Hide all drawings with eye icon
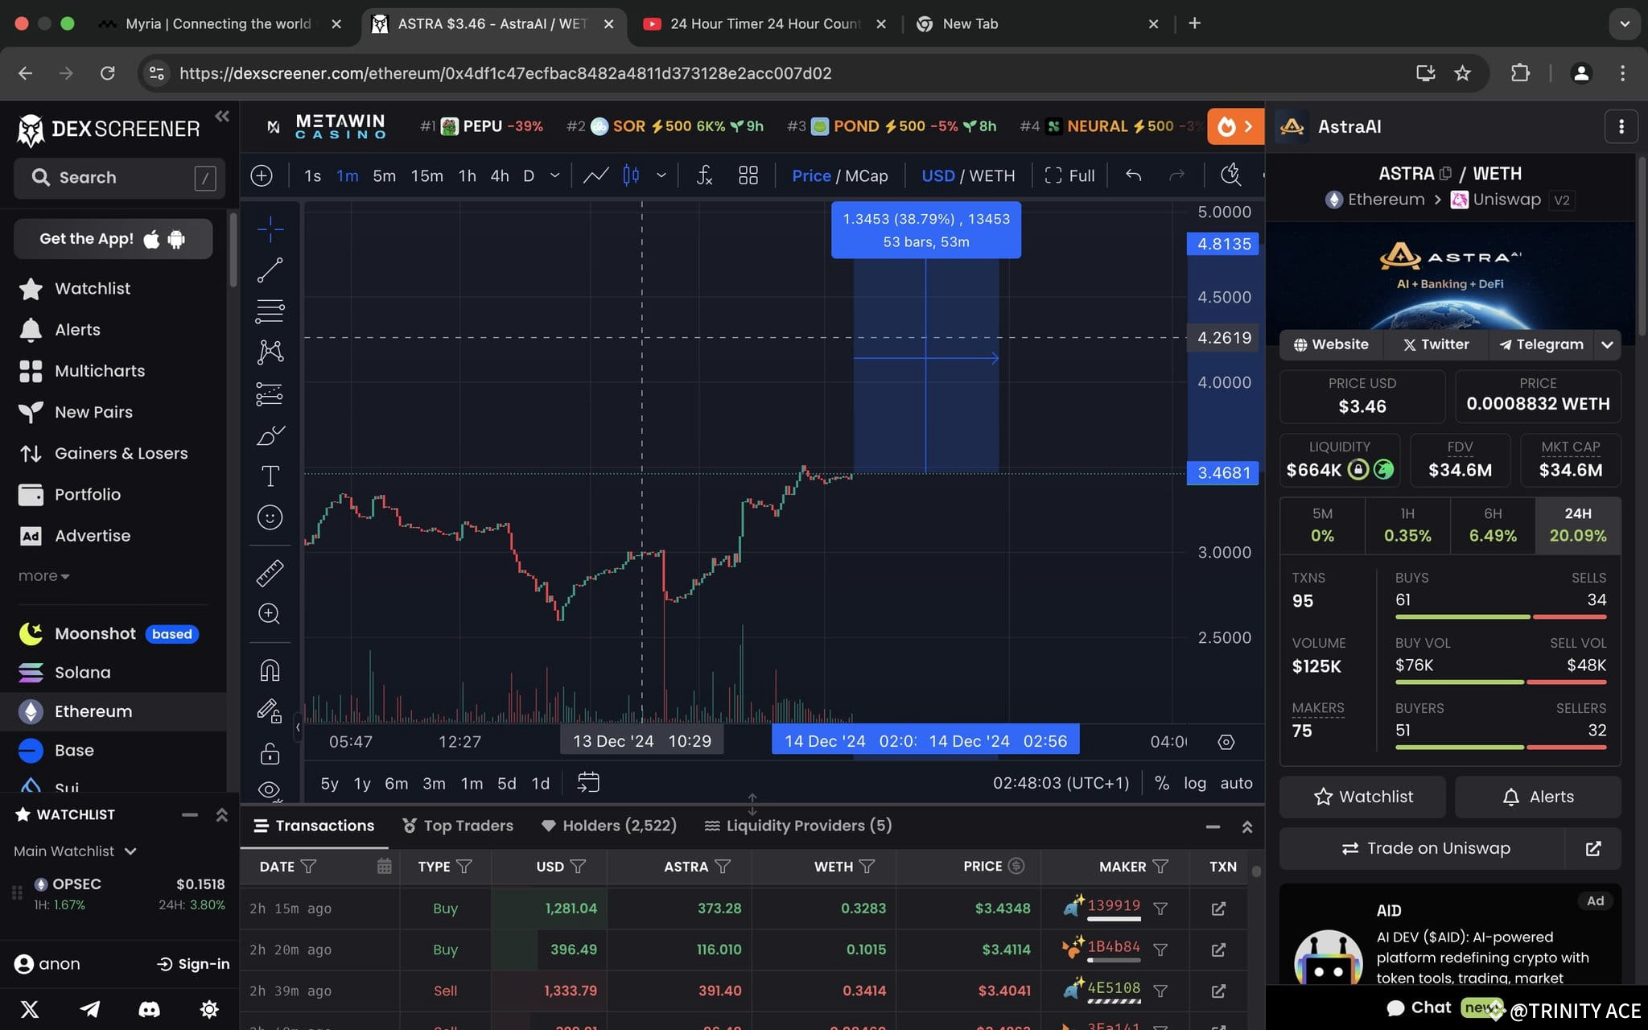1648x1030 pixels. 270,789
